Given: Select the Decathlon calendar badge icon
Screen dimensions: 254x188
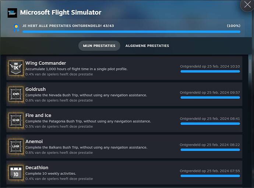Looking at the screenshot, I should click(x=16, y=173).
